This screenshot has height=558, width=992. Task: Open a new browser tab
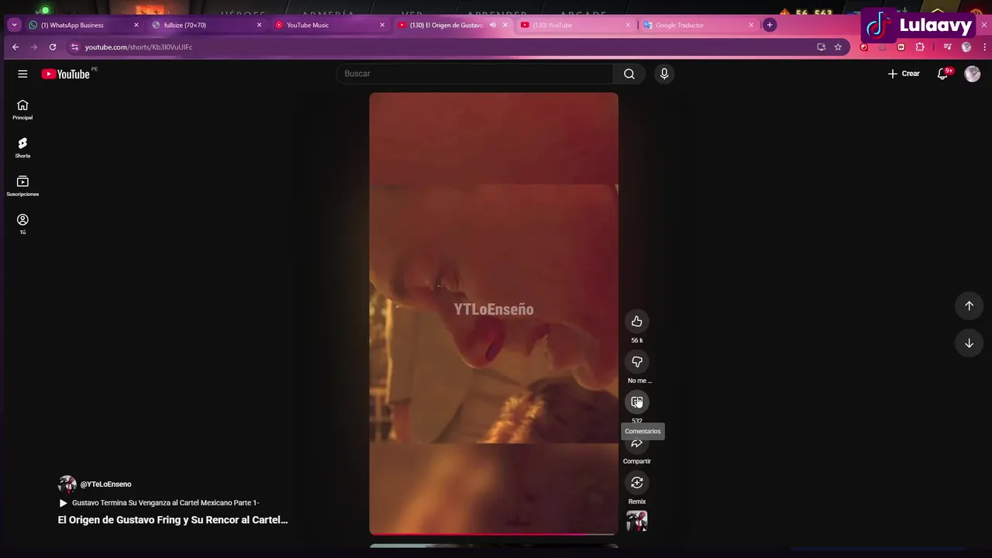(x=770, y=25)
